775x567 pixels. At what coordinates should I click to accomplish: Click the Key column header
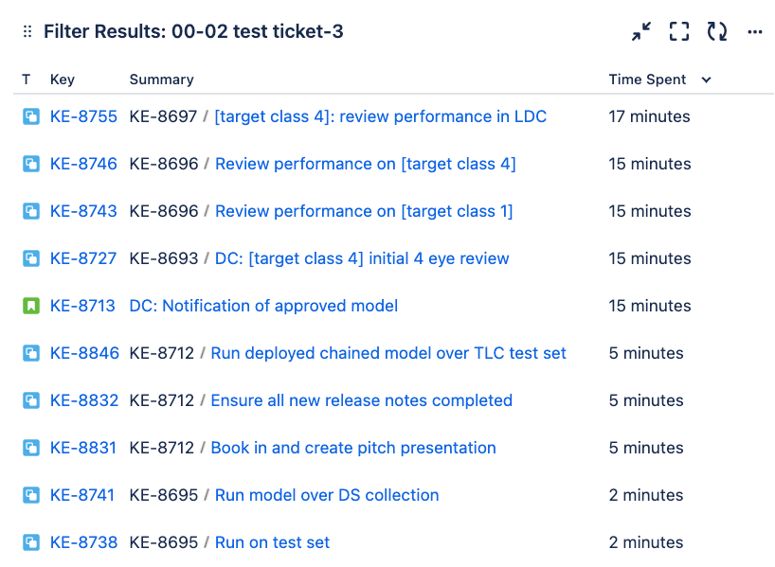click(x=62, y=80)
